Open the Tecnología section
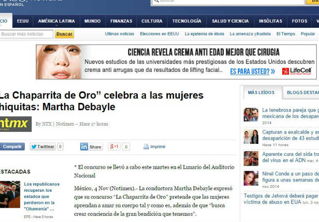319x222 pixels. [x=187, y=21]
